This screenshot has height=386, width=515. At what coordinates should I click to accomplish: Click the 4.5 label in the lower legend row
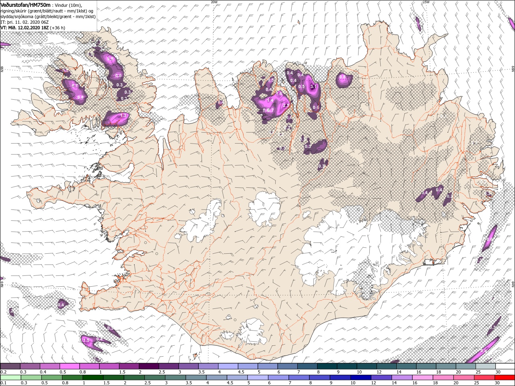(229, 383)
